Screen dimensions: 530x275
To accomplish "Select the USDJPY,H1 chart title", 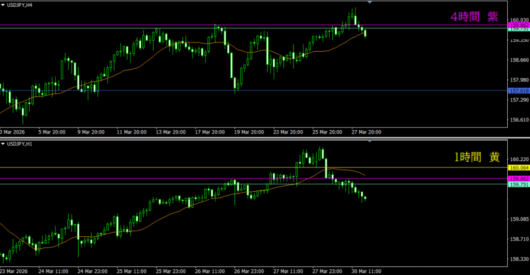I will [23, 143].
